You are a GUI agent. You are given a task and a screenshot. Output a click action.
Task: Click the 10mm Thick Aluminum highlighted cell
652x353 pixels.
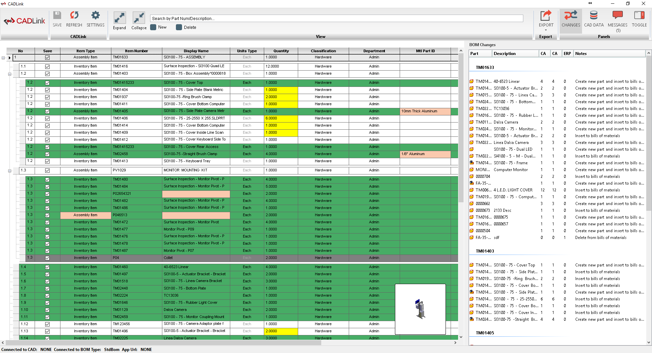[x=425, y=111]
